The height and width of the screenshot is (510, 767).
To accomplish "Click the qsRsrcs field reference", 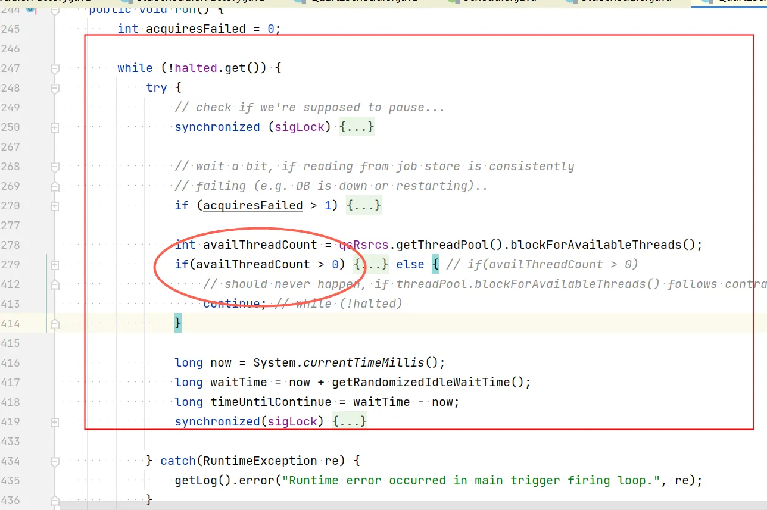I will (x=364, y=245).
